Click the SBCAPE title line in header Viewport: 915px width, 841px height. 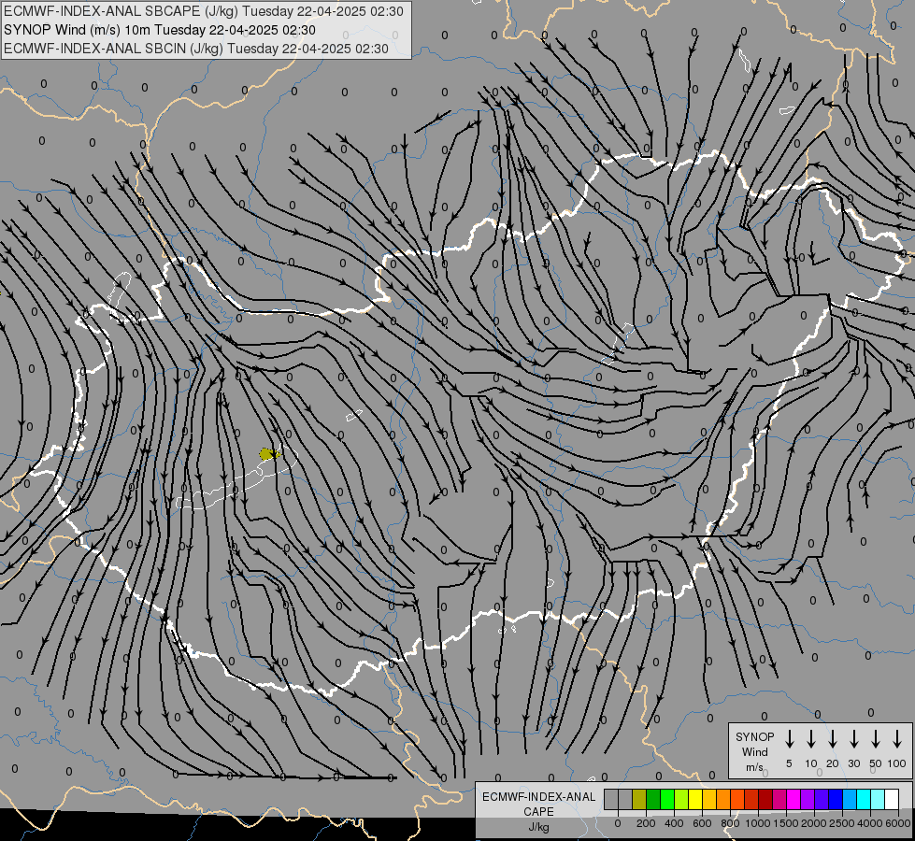[204, 11]
